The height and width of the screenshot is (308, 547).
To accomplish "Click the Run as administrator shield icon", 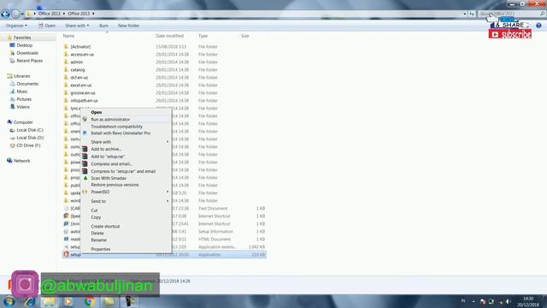I will click(85, 120).
